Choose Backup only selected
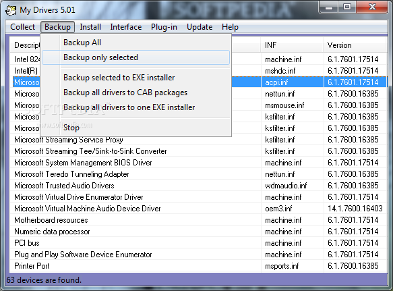393x291 pixels. click(x=135, y=57)
